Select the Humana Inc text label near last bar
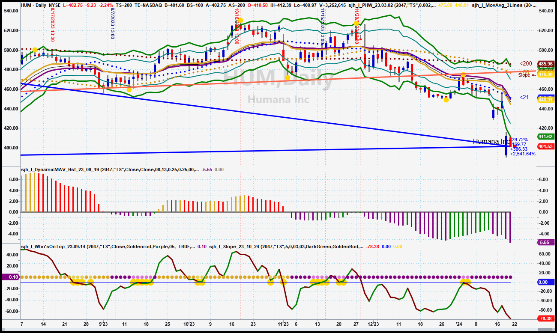The image size is (557, 333). click(x=491, y=141)
